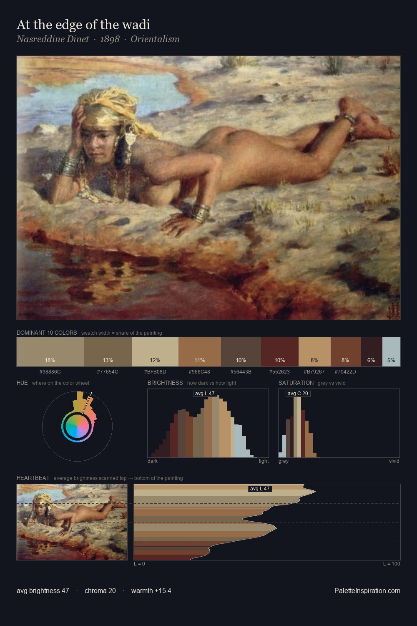Click the 'L = 0' axis label
Image resolution: width=417 pixels, height=626 pixels.
(139, 564)
